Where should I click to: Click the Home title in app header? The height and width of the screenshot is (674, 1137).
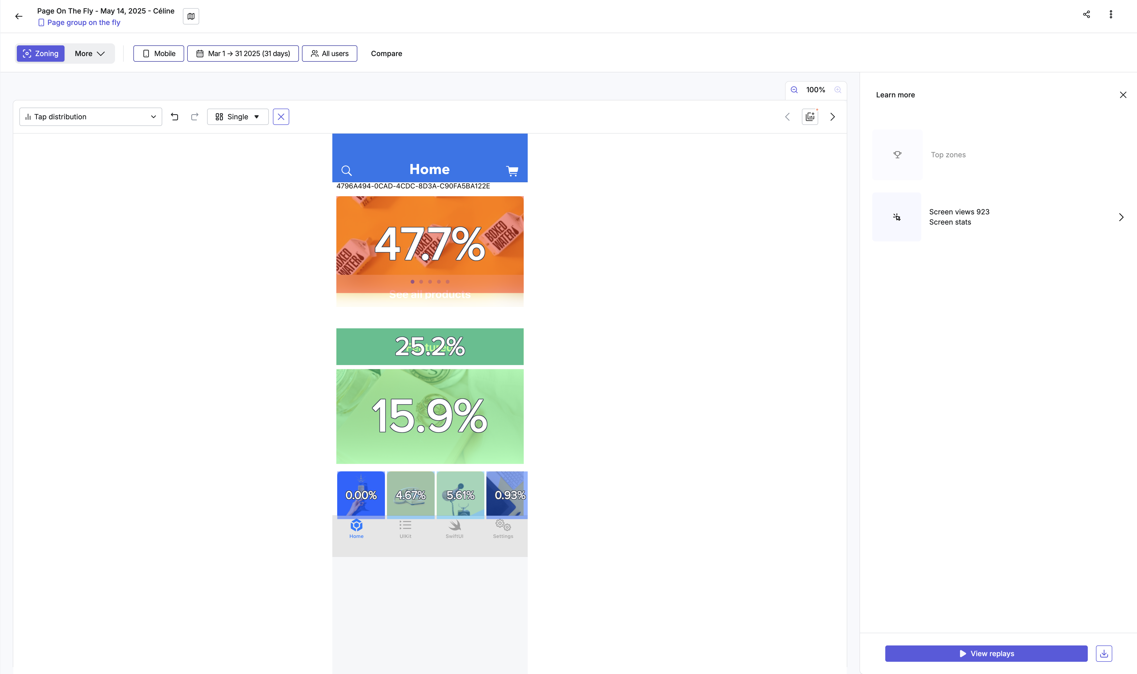tap(429, 170)
